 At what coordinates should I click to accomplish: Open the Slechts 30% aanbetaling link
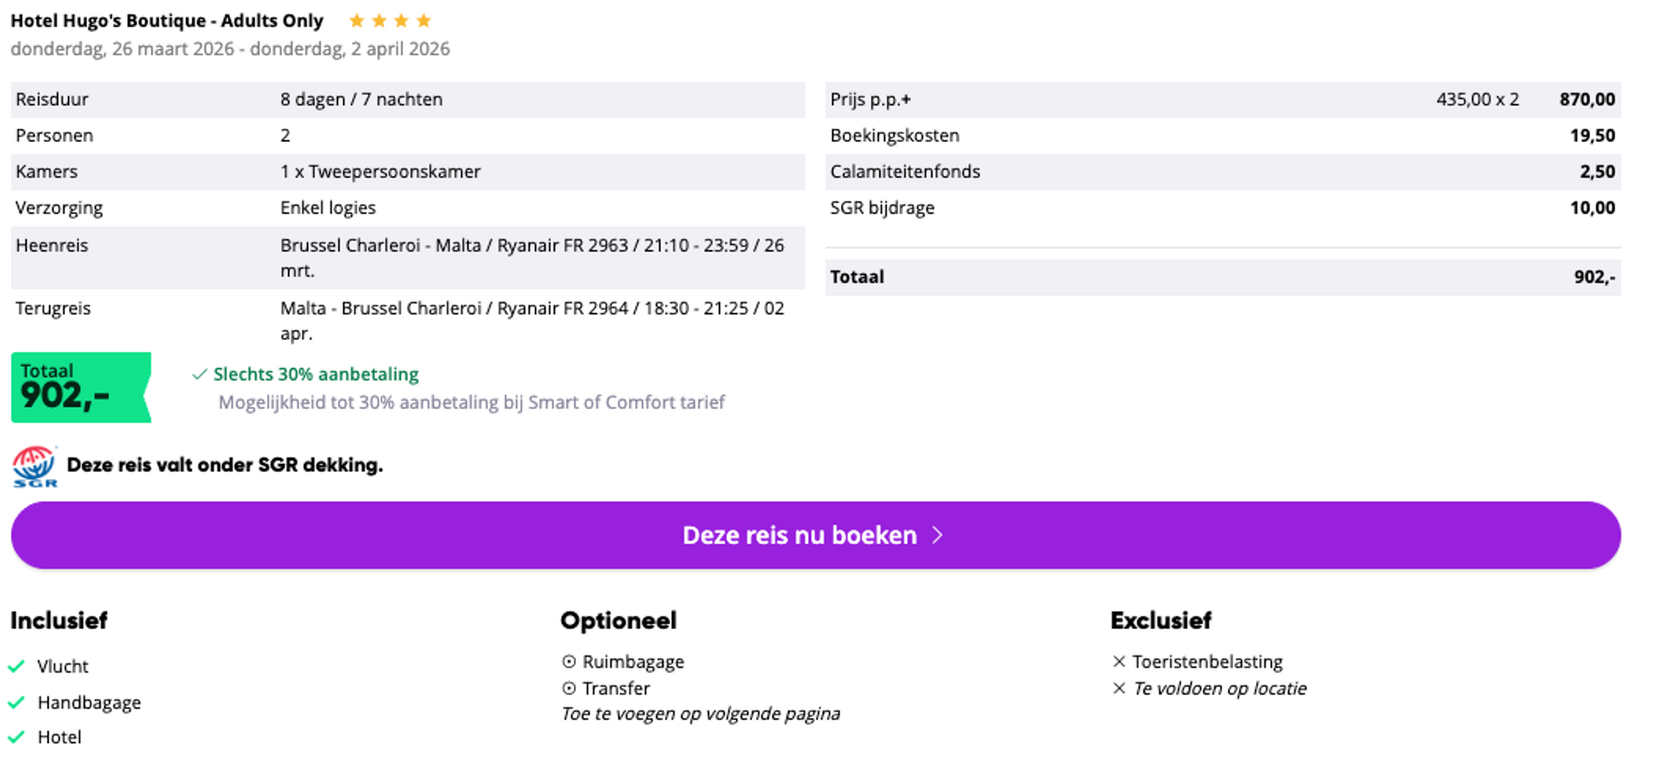[x=316, y=374]
